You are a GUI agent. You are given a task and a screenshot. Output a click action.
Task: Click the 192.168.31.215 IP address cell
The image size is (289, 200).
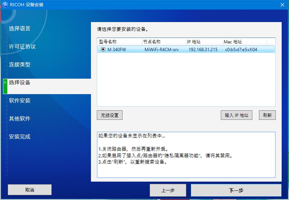coord(203,50)
